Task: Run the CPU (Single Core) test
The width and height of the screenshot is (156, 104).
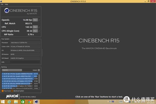Action: point(35,31)
